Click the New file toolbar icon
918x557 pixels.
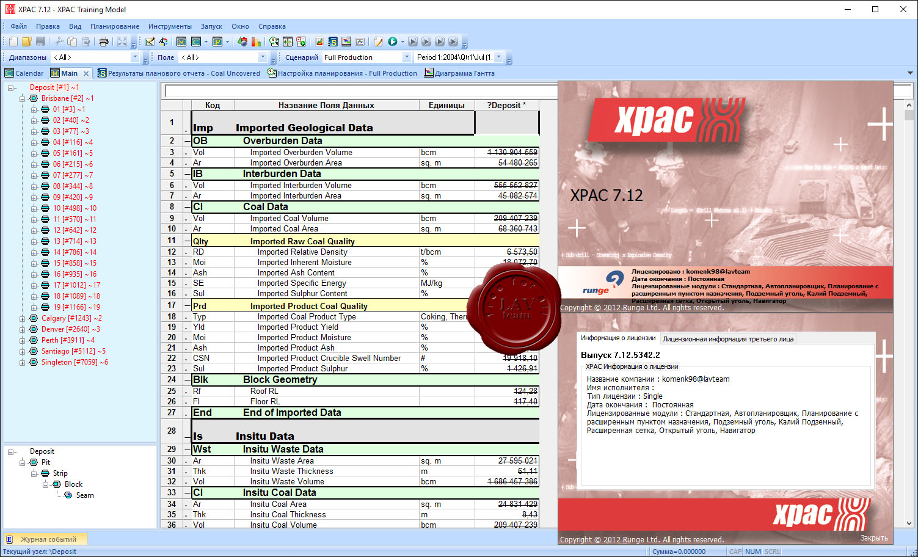(13, 42)
